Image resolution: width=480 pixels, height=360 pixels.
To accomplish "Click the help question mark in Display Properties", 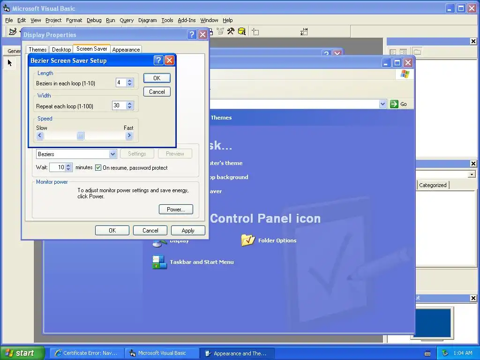I will pos(192,35).
